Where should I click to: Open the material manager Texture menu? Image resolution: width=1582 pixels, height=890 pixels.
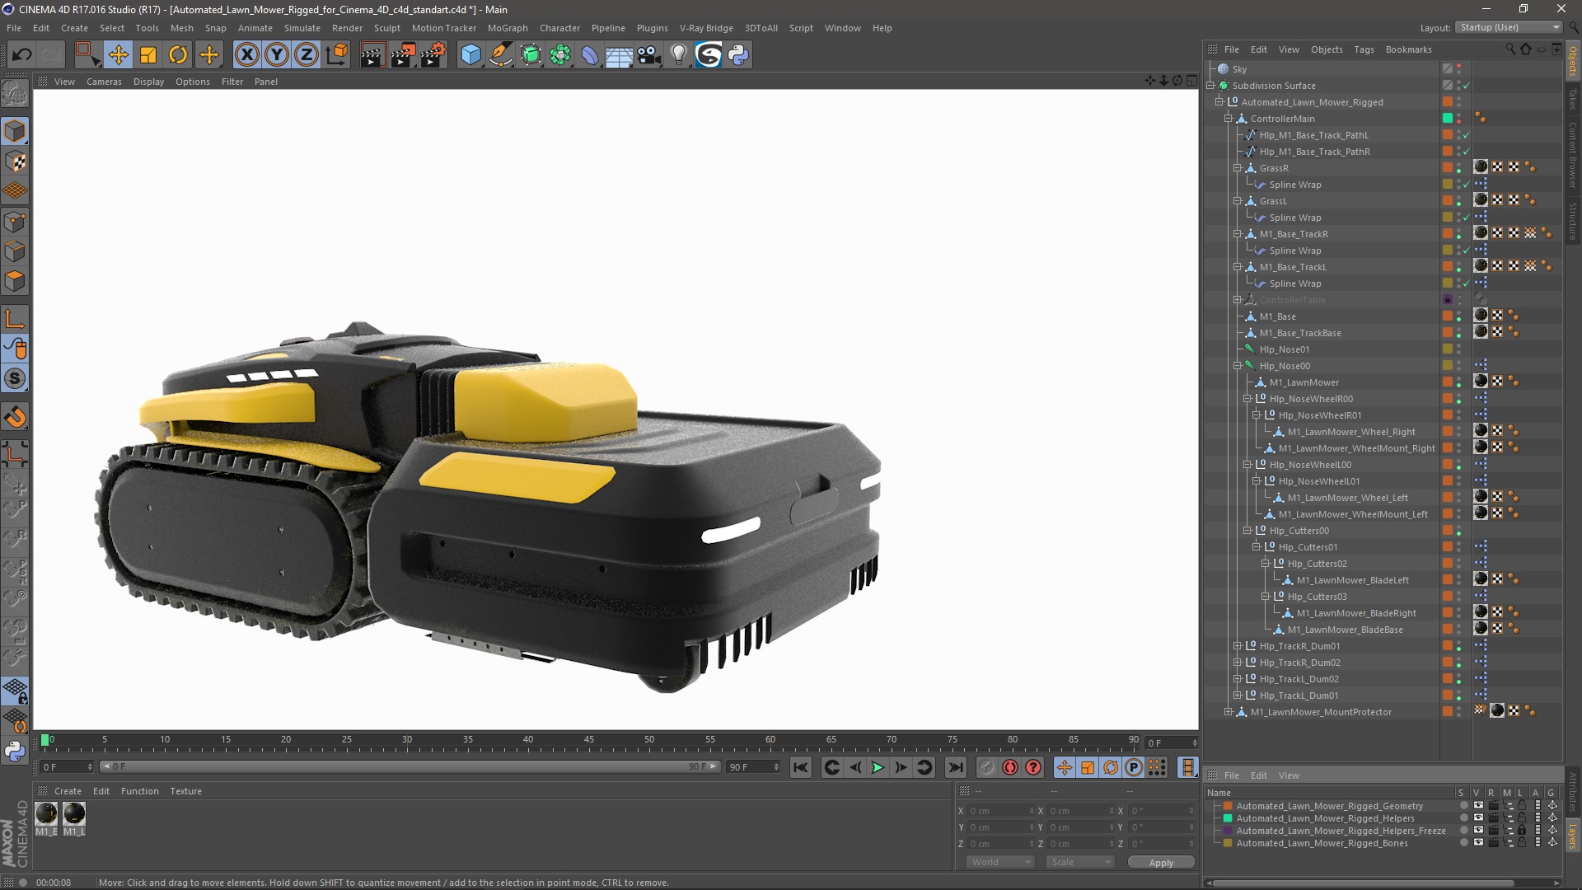(x=185, y=791)
